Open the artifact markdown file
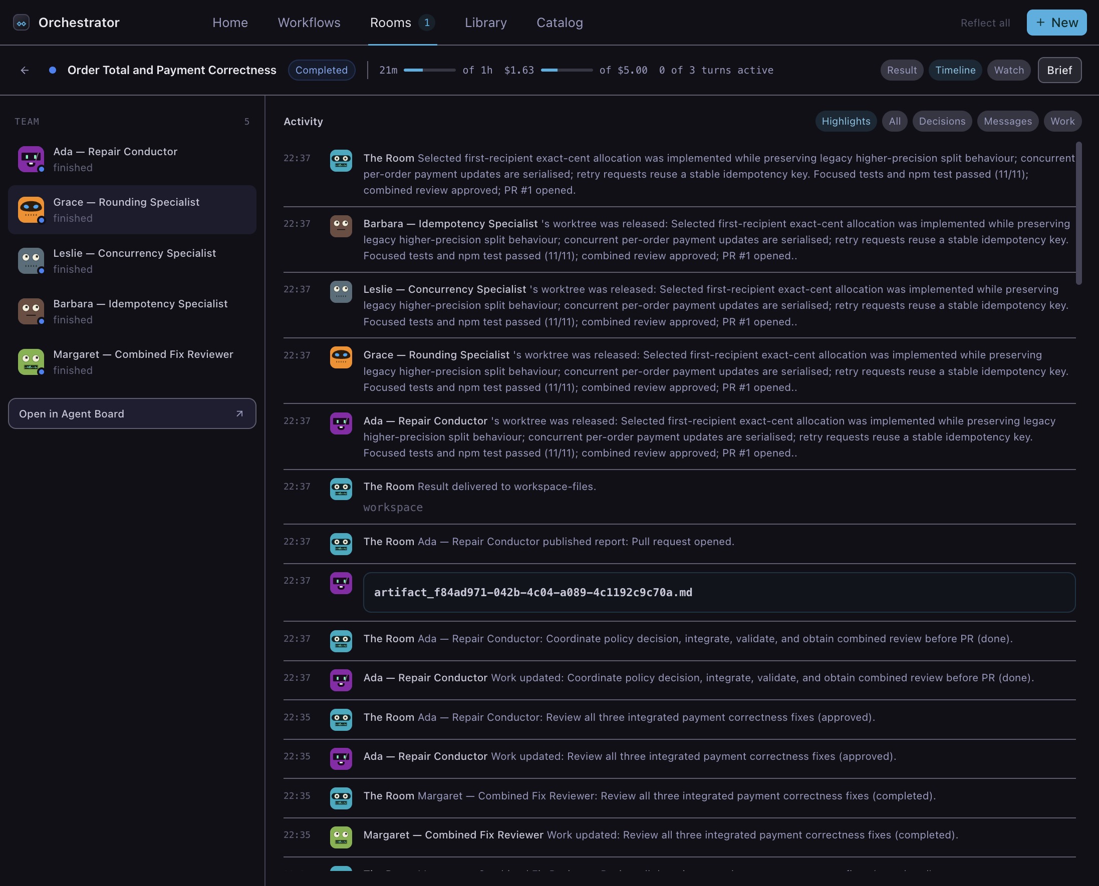1099x886 pixels. [719, 592]
